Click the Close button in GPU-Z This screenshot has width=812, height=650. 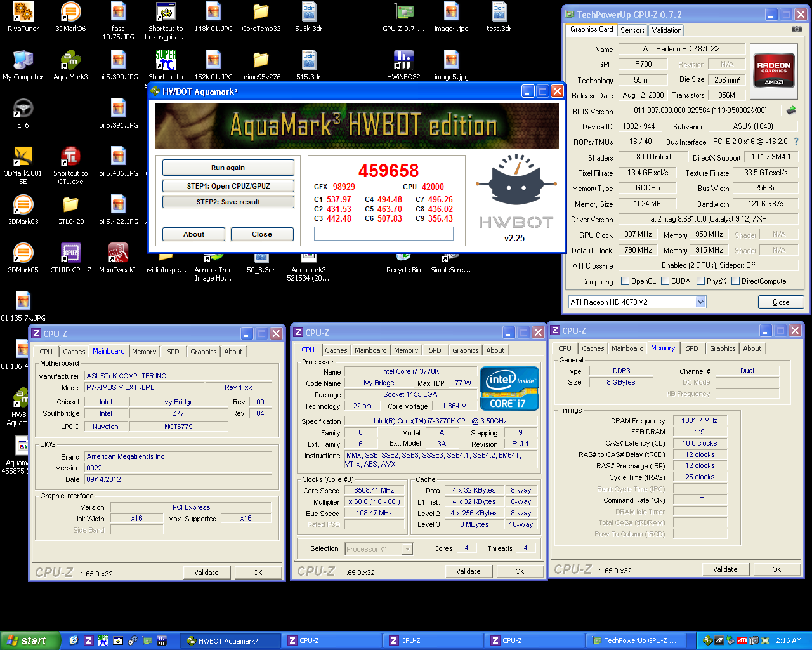pos(781,302)
